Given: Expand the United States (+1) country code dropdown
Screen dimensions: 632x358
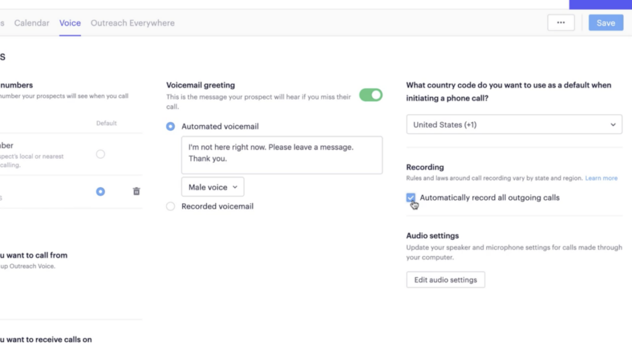Looking at the screenshot, I should tap(514, 125).
